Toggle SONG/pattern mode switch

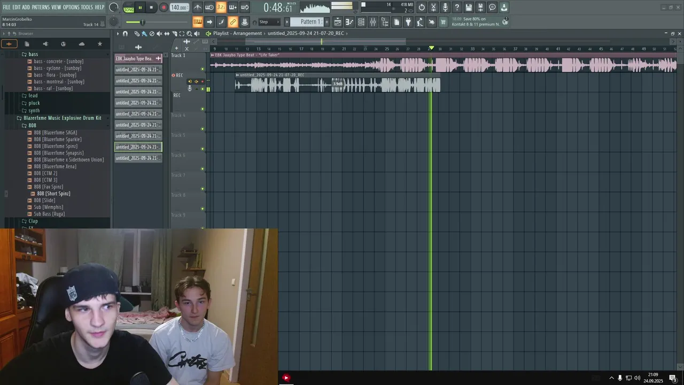(129, 7)
